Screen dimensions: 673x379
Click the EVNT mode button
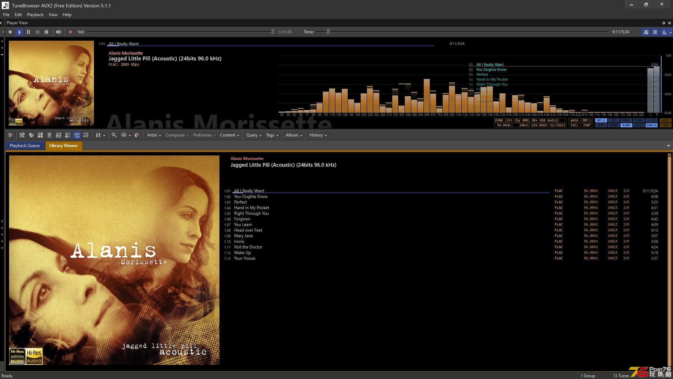(587, 125)
